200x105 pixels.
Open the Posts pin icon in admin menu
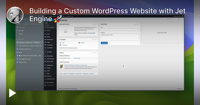45,34
